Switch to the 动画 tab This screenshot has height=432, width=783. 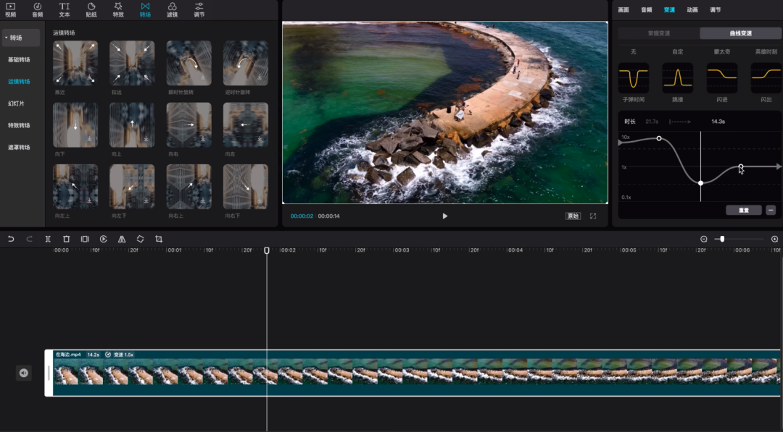(692, 10)
